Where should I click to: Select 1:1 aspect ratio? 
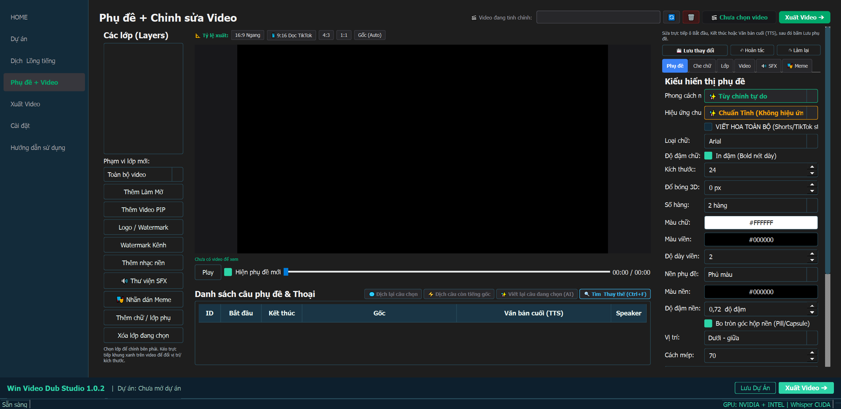344,35
